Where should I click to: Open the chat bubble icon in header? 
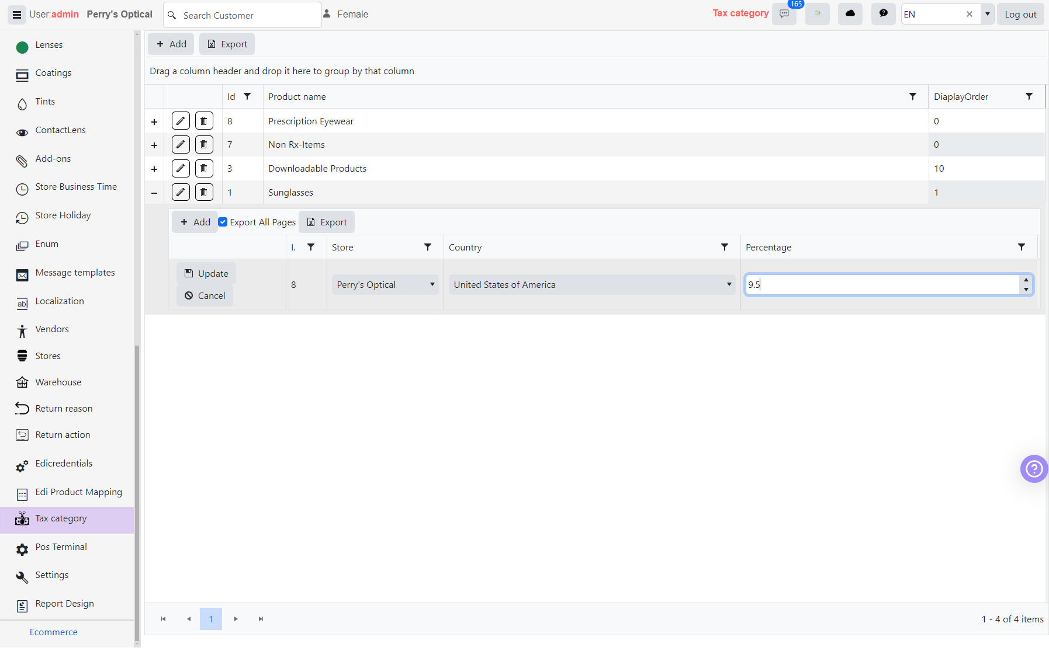884,14
